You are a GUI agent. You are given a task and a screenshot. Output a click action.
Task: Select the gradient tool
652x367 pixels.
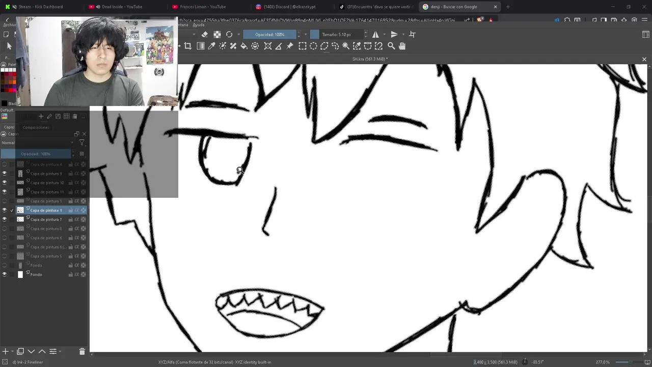[201, 46]
